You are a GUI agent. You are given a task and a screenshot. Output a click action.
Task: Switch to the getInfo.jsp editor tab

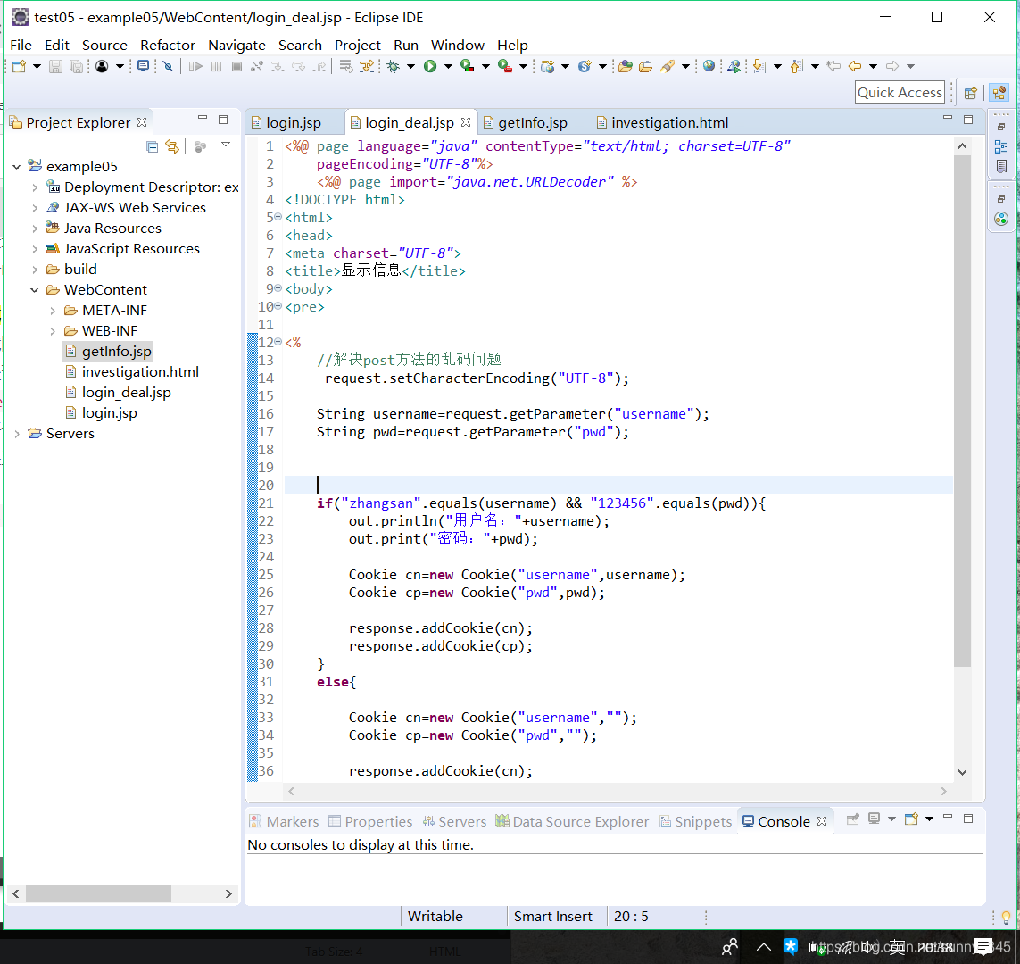(533, 123)
